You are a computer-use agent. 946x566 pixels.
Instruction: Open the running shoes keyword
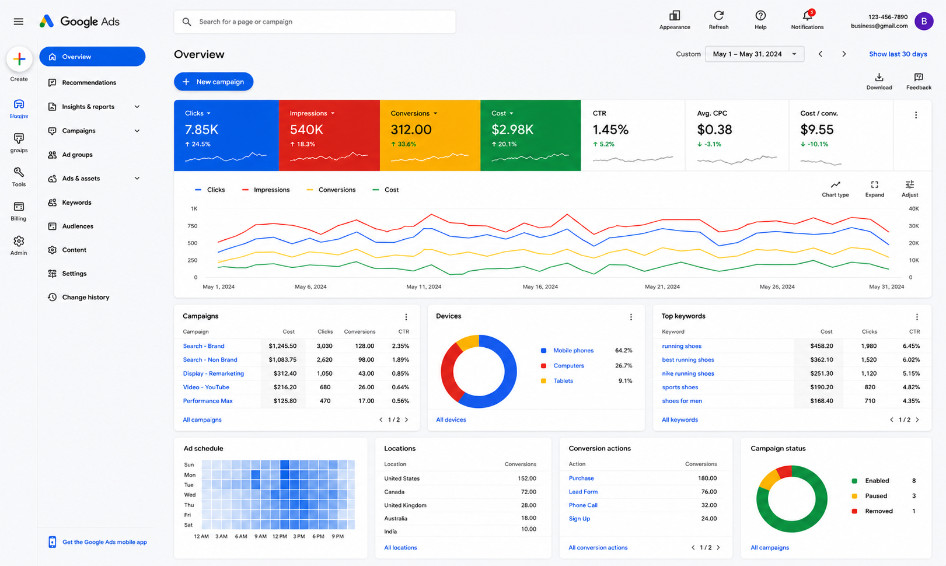(x=682, y=346)
